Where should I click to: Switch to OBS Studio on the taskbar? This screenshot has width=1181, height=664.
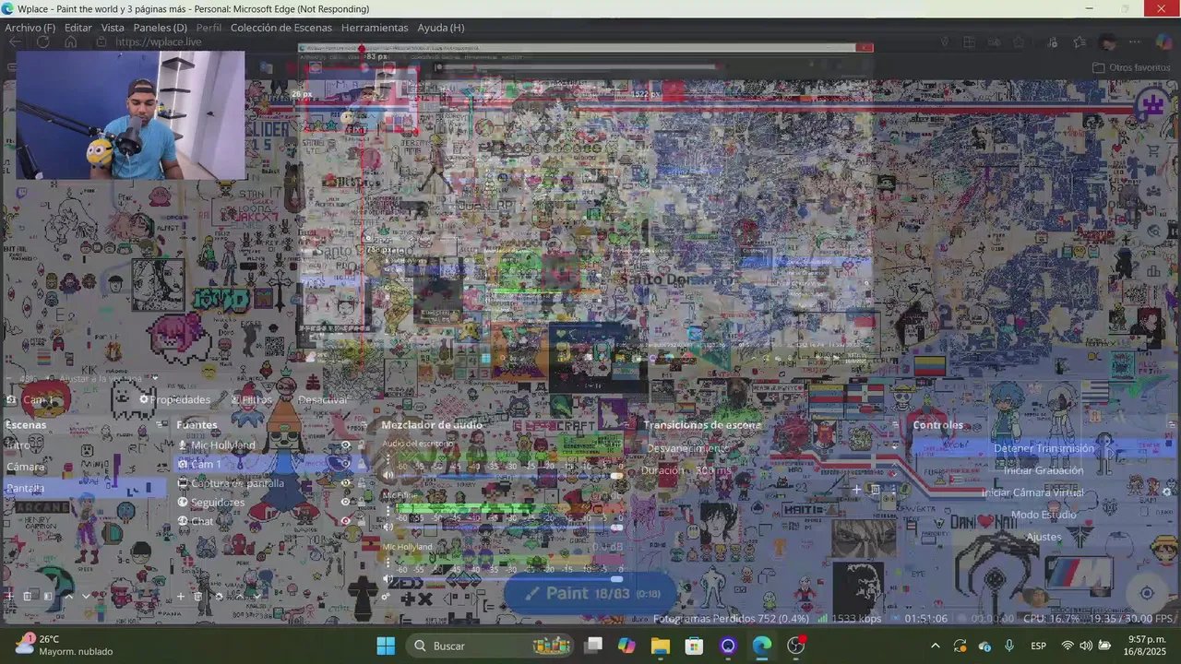(x=796, y=646)
